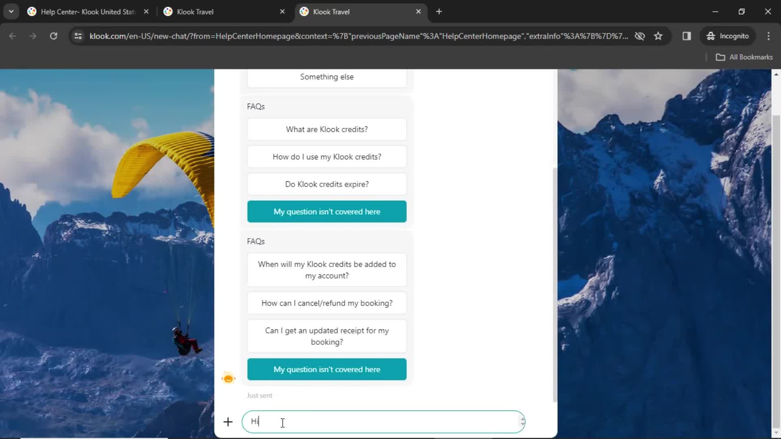
Task: Open a new tab with plus button
Action: pos(439,12)
